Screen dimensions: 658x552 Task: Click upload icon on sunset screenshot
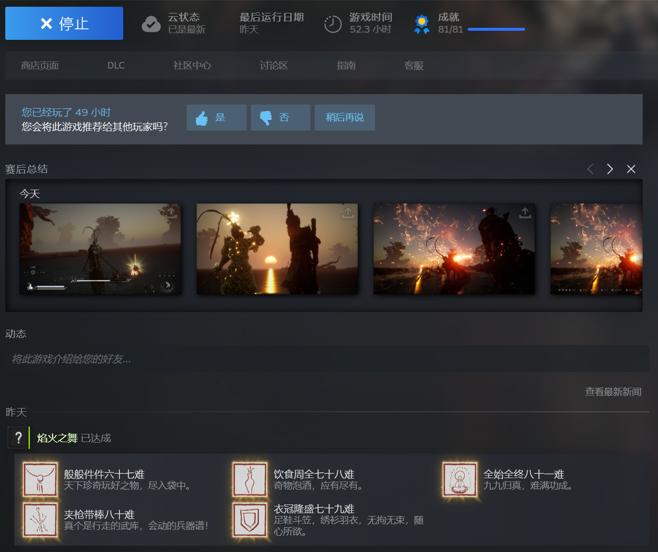348,213
